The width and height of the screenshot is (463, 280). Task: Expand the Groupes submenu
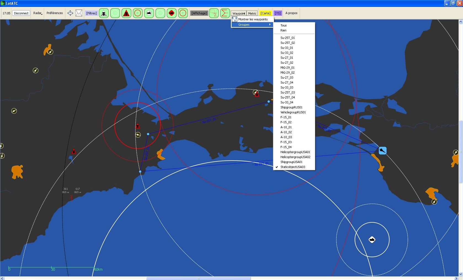(x=252, y=25)
